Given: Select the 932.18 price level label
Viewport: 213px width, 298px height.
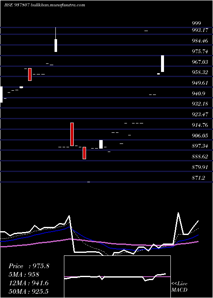Looking at the screenshot, I should coord(200,104).
